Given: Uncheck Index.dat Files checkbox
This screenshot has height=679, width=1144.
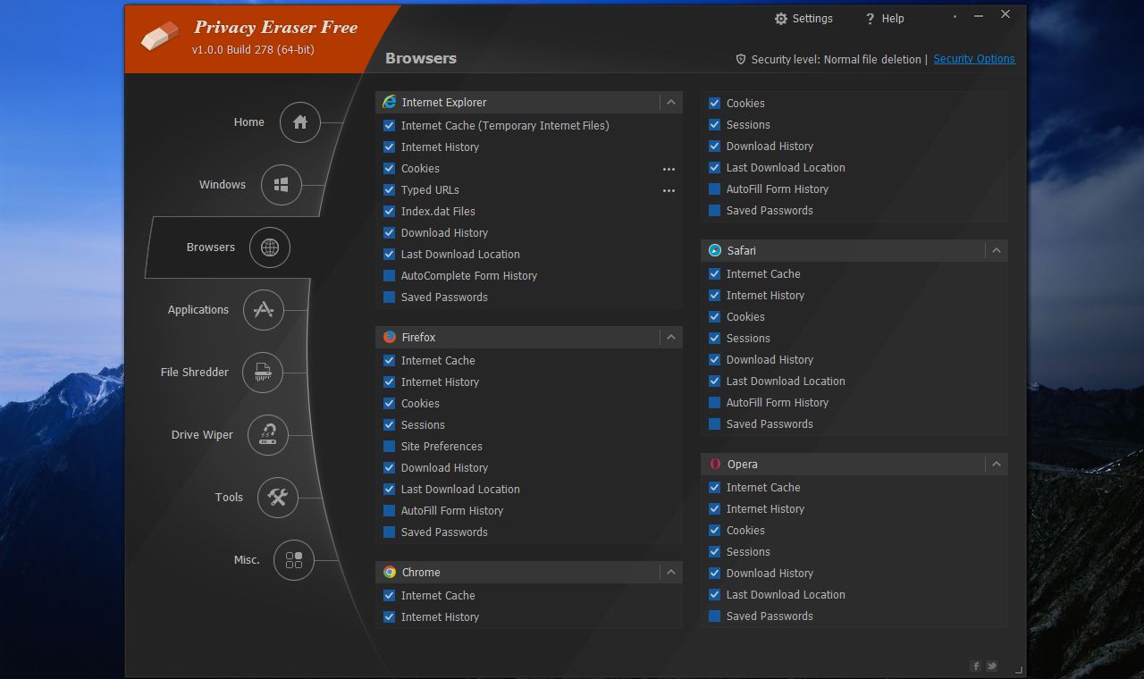Looking at the screenshot, I should click(389, 211).
